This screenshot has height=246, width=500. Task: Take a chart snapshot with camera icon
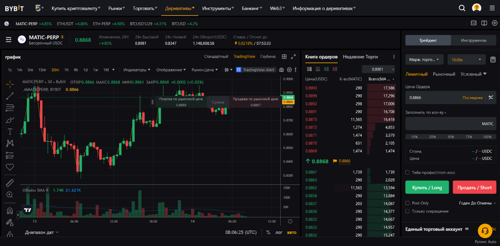click(281, 70)
